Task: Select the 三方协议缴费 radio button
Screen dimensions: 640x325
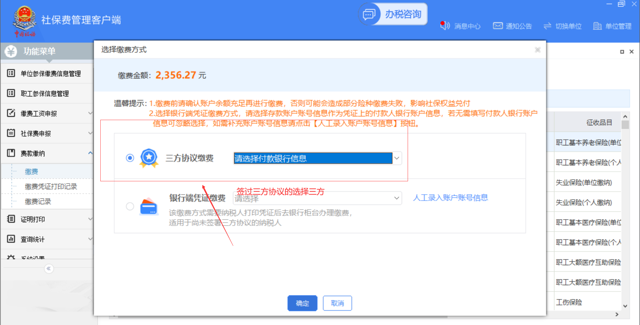Action: pyautogui.click(x=130, y=158)
